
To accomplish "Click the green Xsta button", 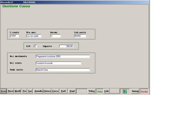I will [x=100, y=91].
